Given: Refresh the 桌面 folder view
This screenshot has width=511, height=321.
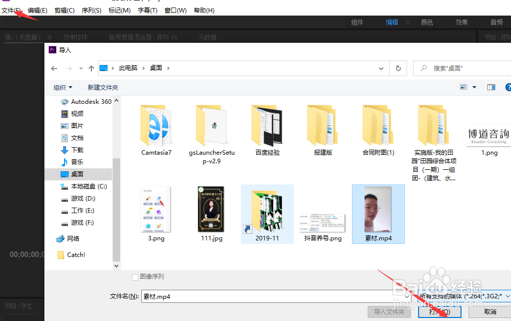Looking at the screenshot, I should point(398,68).
